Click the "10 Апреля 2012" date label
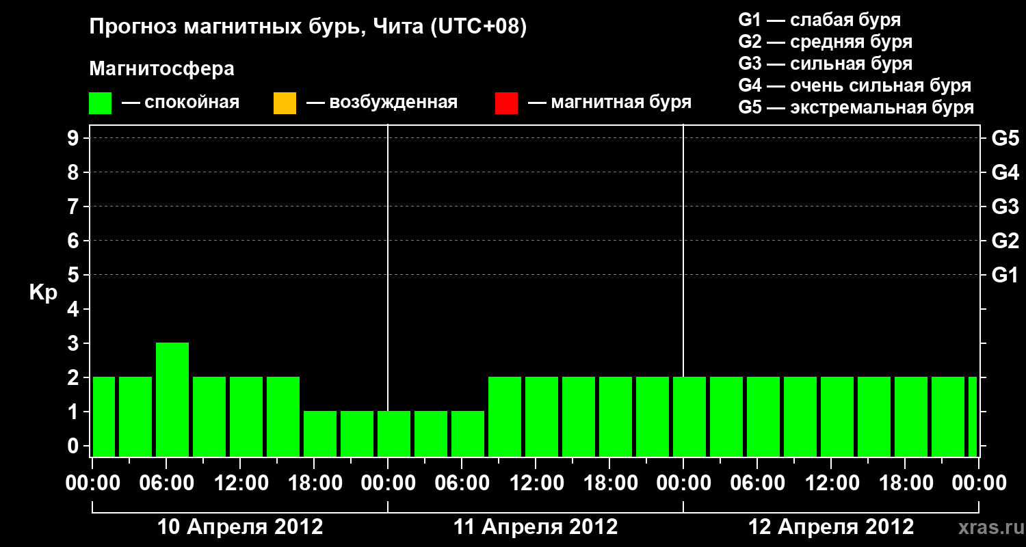Image resolution: width=1026 pixels, height=547 pixels. (x=240, y=526)
